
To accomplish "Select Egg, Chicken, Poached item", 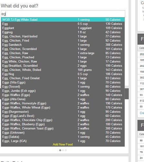I will pos(63,57).
